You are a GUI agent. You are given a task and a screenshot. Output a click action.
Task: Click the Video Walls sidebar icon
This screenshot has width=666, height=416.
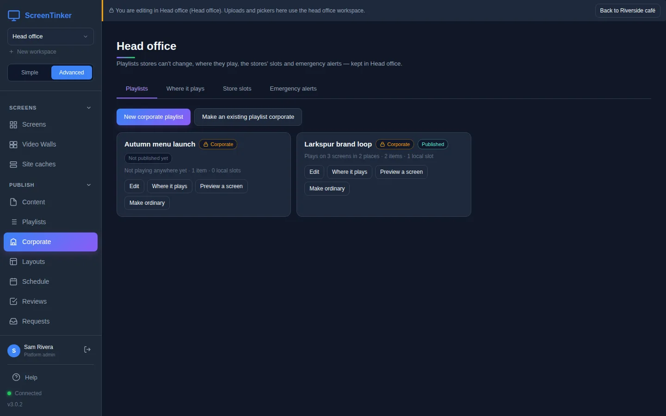(13, 145)
